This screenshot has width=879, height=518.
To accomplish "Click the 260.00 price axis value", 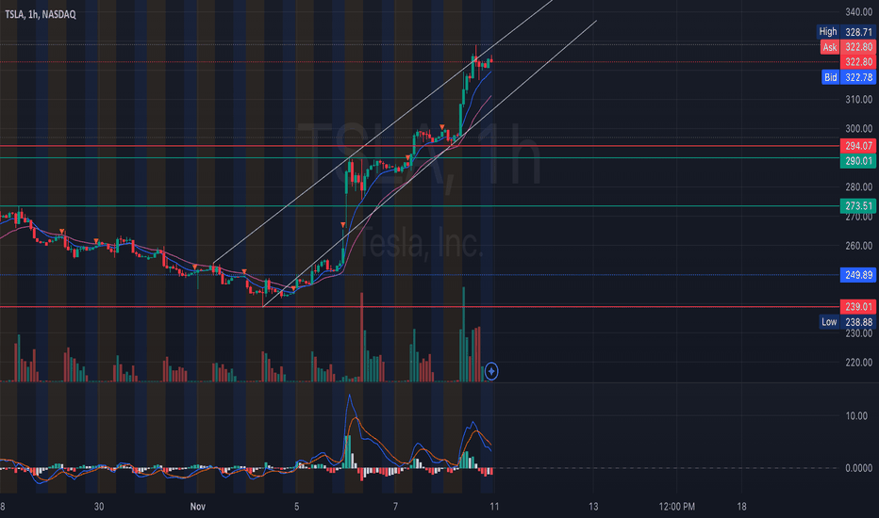I will coord(858,246).
